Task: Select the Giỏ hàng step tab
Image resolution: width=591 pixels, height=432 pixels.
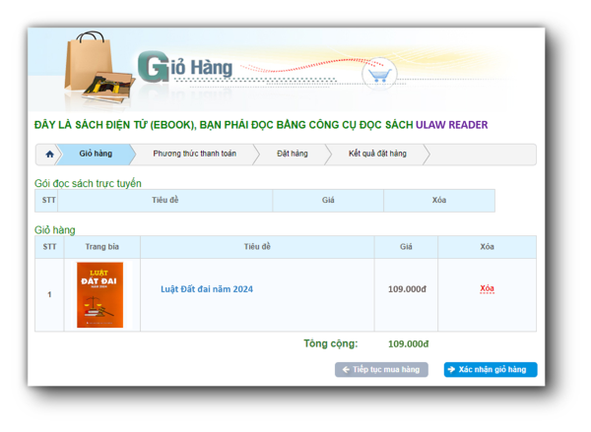Action: pyautogui.click(x=96, y=154)
